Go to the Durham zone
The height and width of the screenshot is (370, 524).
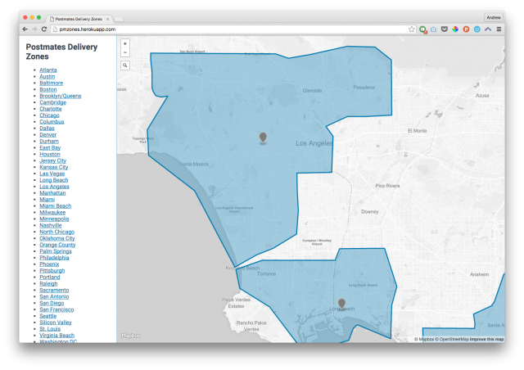point(49,141)
